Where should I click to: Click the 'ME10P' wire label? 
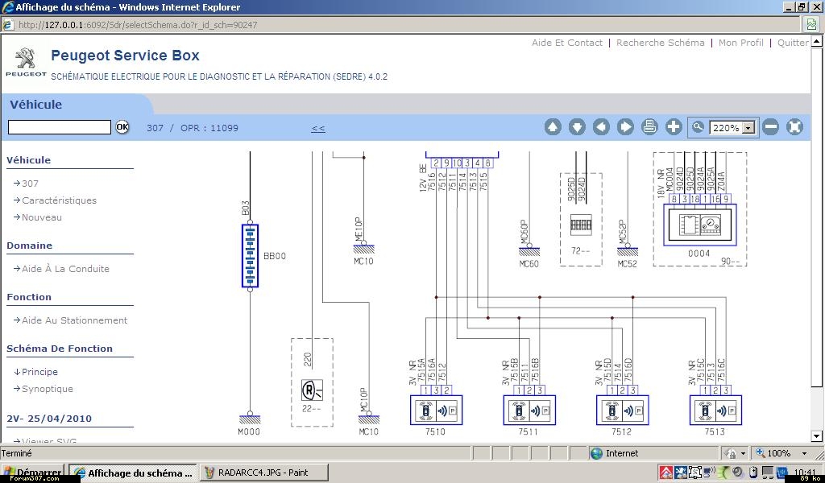359,229
